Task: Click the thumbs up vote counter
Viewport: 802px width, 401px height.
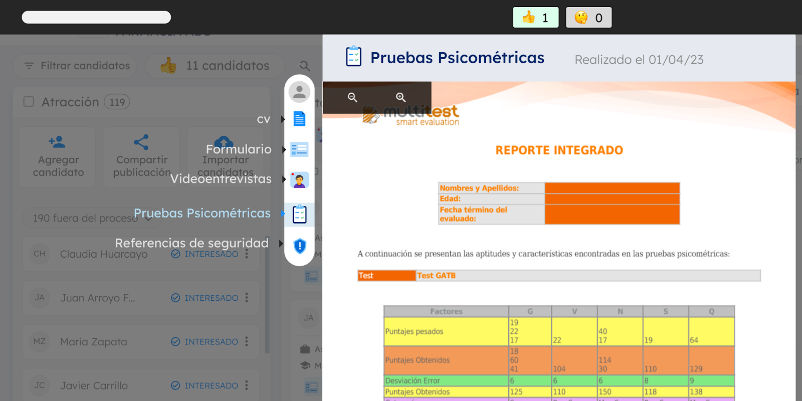Action: pos(535,18)
